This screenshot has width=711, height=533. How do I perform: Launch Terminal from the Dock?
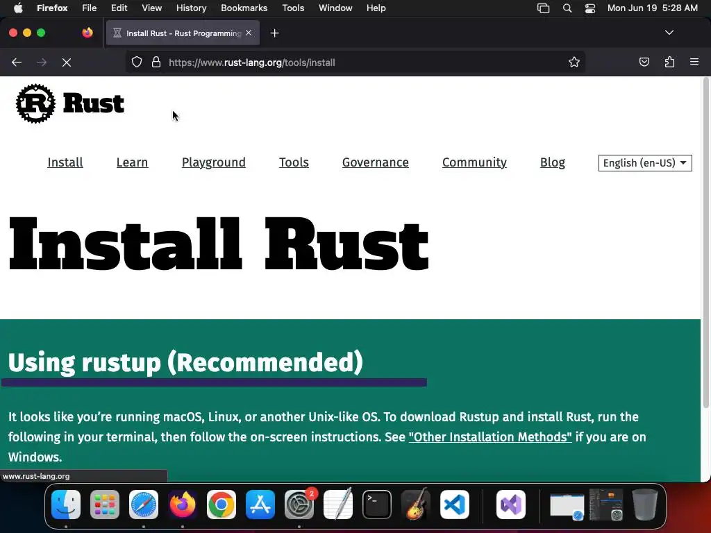[377, 505]
